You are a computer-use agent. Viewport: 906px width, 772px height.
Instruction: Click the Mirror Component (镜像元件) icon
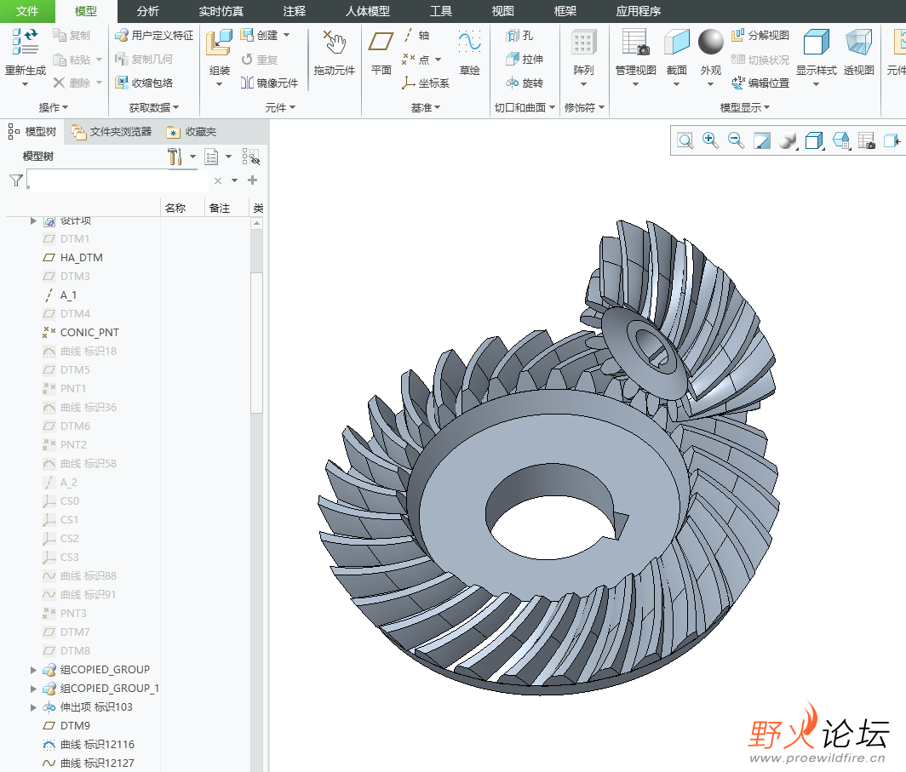coord(270,83)
